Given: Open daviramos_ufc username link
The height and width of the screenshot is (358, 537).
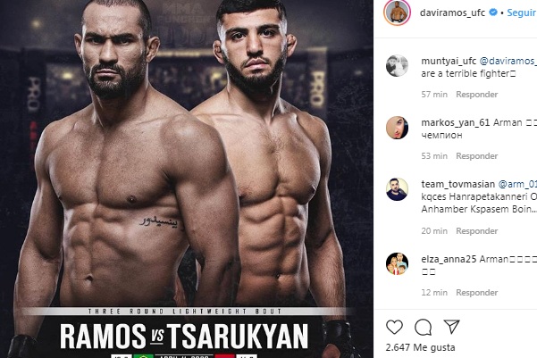Looking at the screenshot, I should (x=452, y=13).
